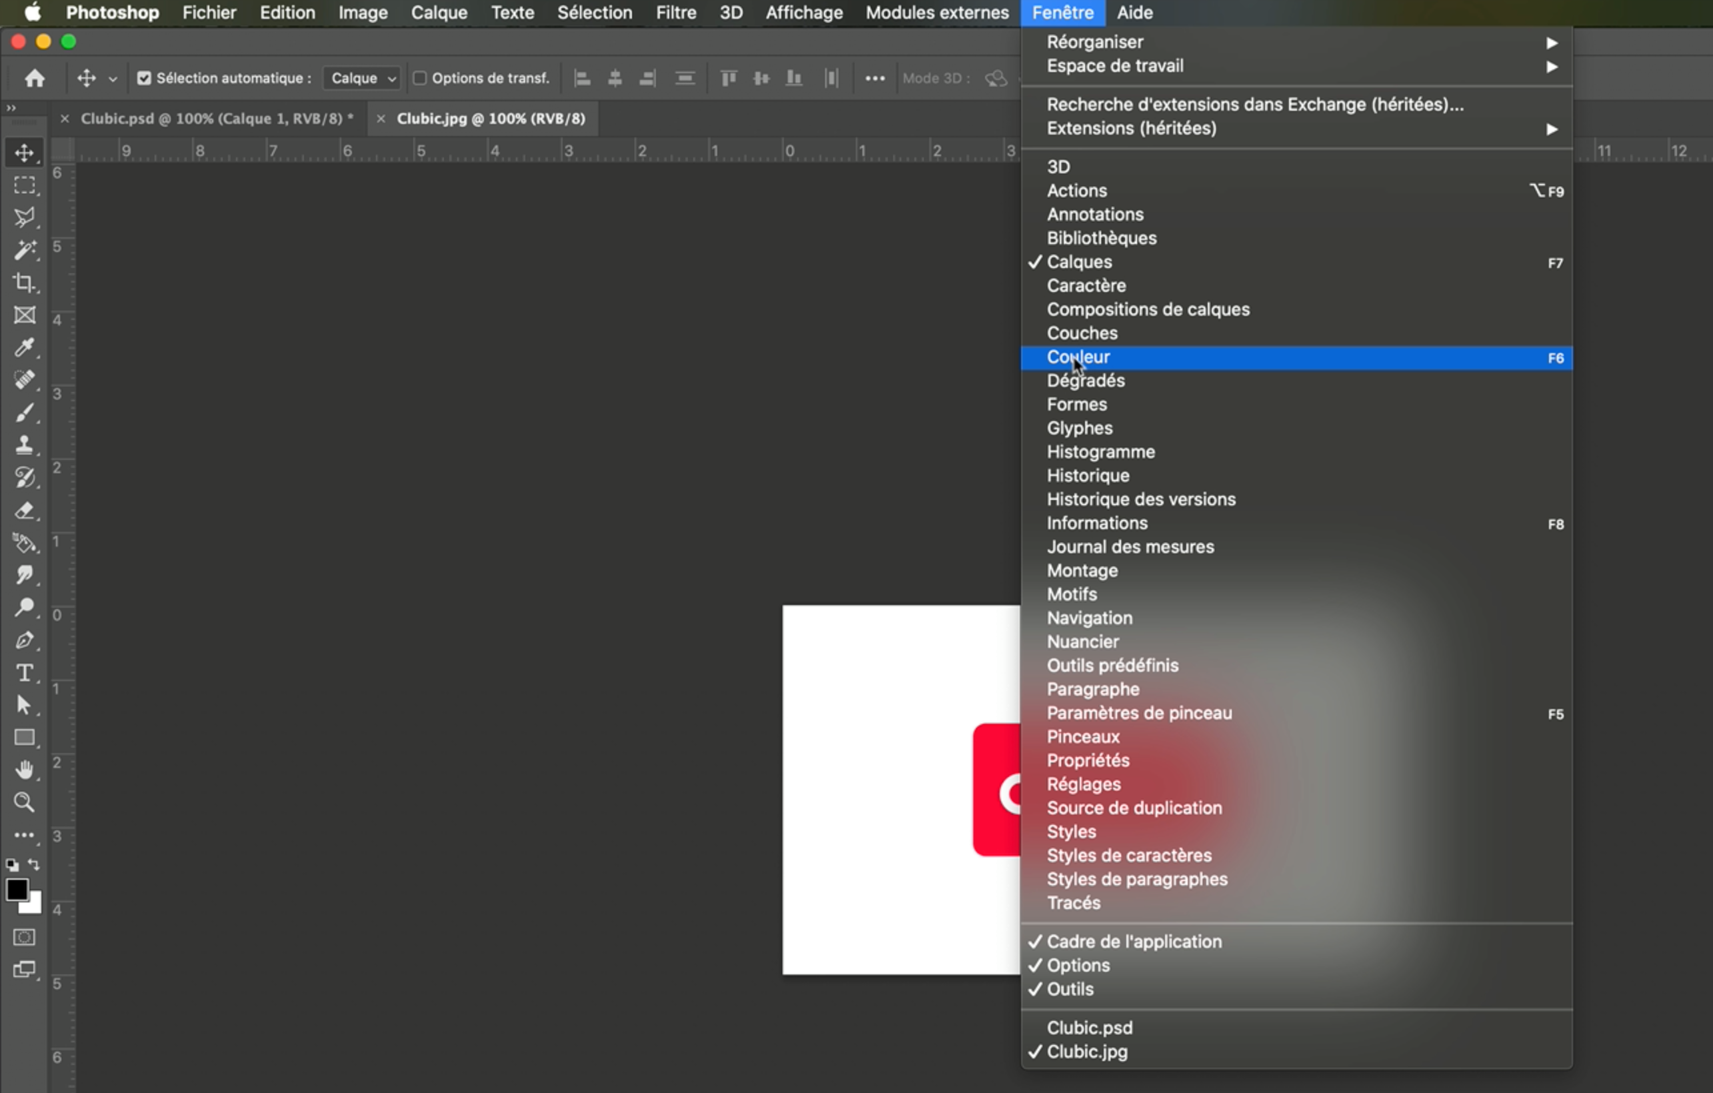Select the Hand tool
The height and width of the screenshot is (1093, 1713).
click(x=24, y=770)
